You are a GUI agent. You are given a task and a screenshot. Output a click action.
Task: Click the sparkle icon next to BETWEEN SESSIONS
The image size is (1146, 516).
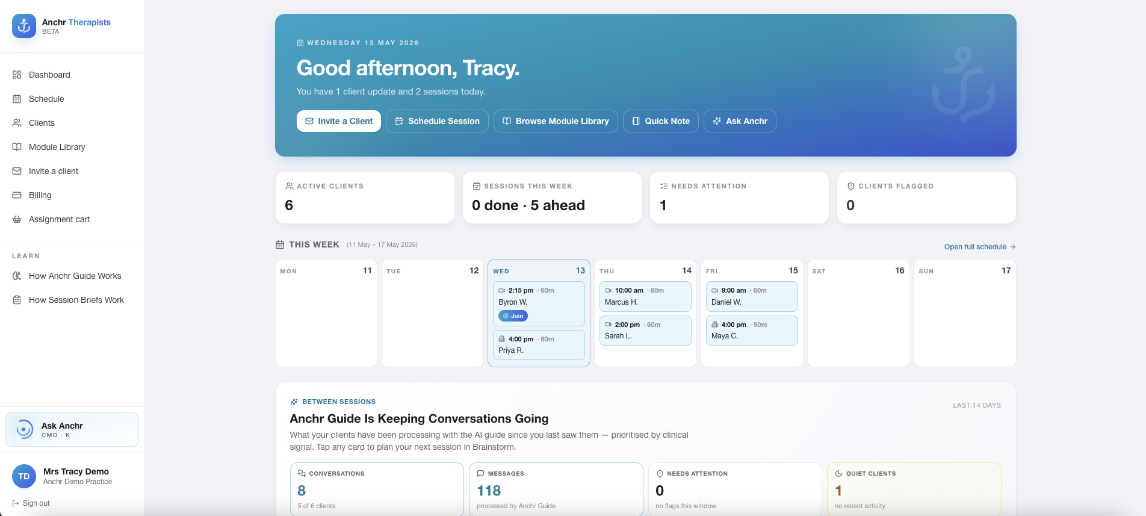click(x=294, y=402)
